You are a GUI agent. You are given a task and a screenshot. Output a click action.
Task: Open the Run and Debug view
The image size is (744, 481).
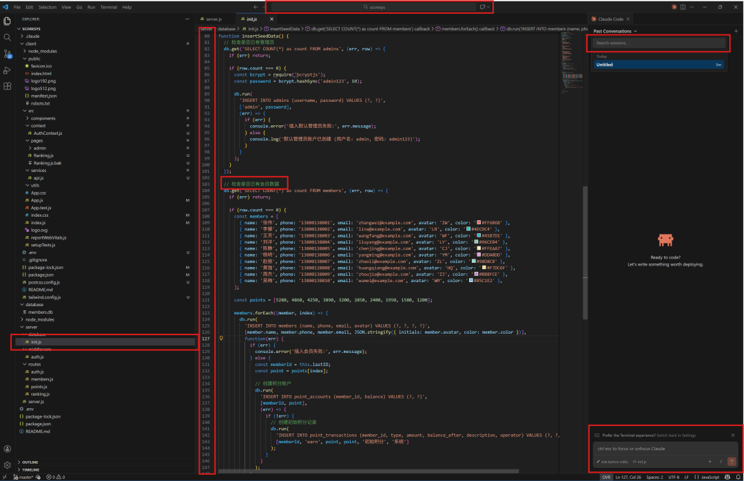8,70
